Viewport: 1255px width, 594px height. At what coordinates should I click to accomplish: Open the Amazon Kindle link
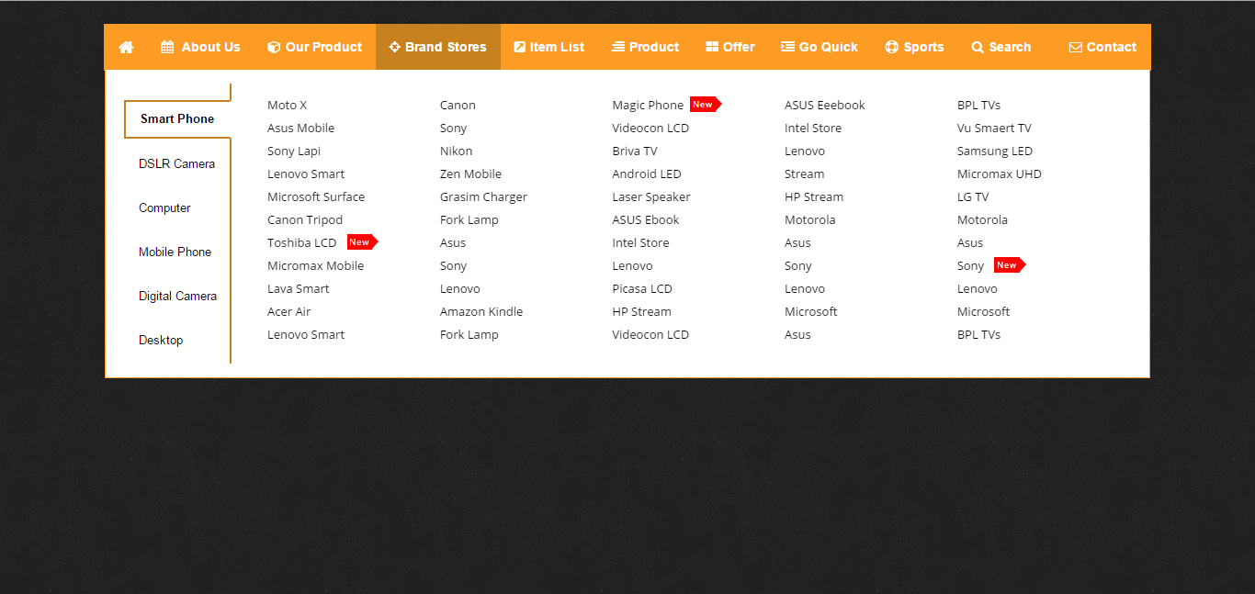coord(481,311)
